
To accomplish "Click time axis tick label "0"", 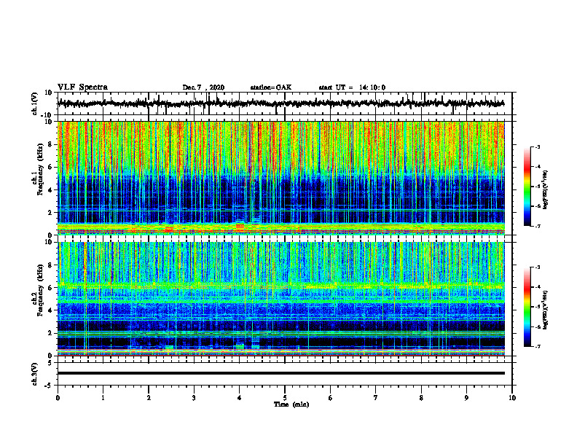I will coord(58,398).
